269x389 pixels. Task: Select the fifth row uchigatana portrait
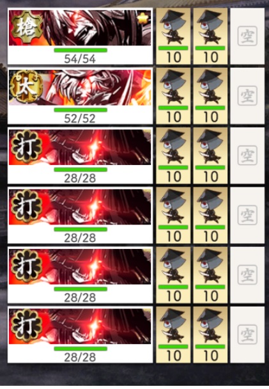(80, 267)
